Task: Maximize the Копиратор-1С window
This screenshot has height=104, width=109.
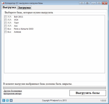Action: (99, 3)
